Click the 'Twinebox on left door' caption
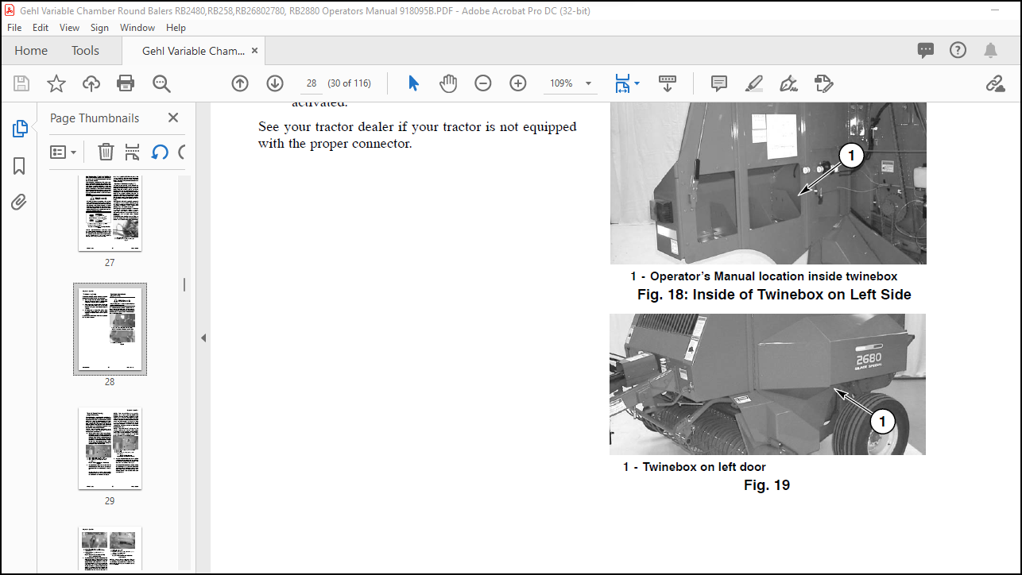Image resolution: width=1022 pixels, height=575 pixels. tap(695, 467)
